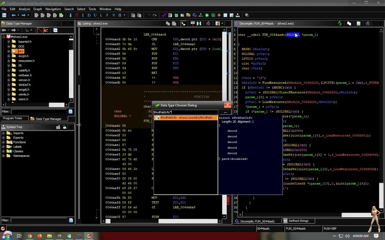Expand the DOS folder node
This screenshot has height=240, width=385.
pos(9,46)
